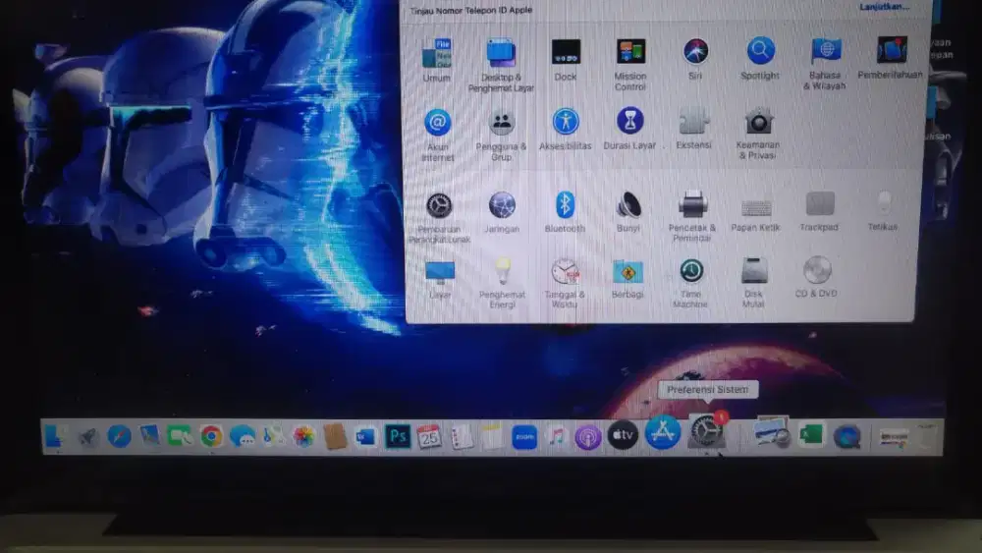Open Tanggal & Waktu preferences
The image size is (982, 553).
tap(565, 272)
